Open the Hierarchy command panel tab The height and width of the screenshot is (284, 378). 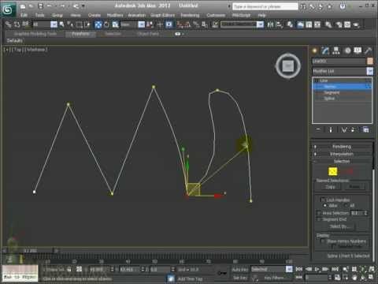point(336,50)
